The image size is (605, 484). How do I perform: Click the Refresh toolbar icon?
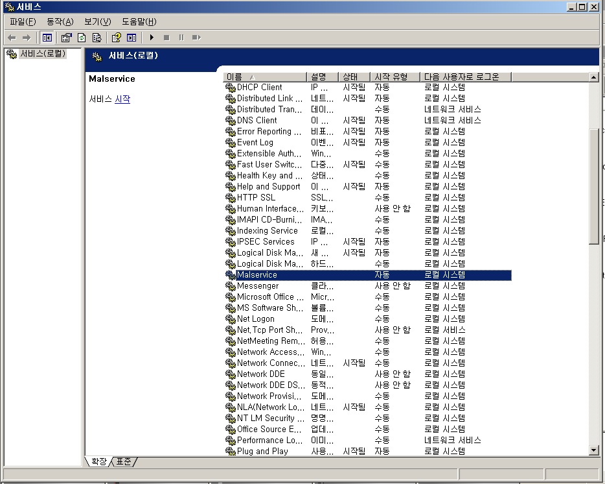coord(82,38)
